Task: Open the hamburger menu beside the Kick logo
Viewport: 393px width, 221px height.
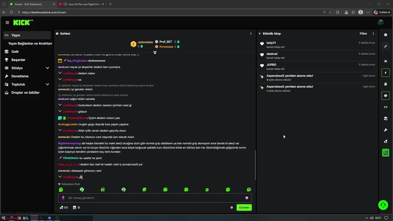Action: 7,22
